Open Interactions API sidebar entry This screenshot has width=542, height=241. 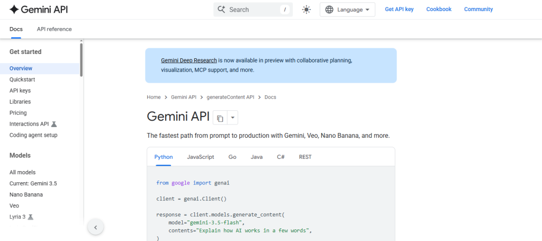29,124
